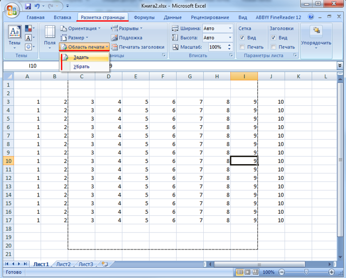This screenshot has width=346, height=278.
Task: Switch to sheet Лист2
Action: [x=63, y=264]
